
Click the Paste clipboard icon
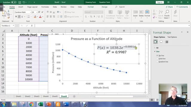coord(4,12)
